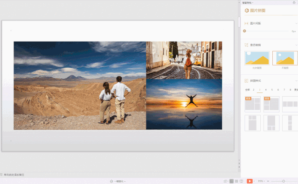Choose the three-in-a-row collage layout
This screenshot has height=184, width=298.
(290, 104)
